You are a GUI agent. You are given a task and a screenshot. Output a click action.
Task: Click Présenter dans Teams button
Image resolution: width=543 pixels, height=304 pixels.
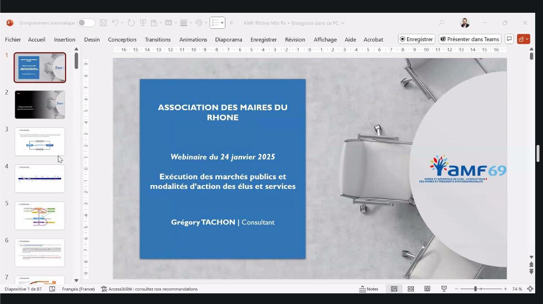click(x=470, y=39)
